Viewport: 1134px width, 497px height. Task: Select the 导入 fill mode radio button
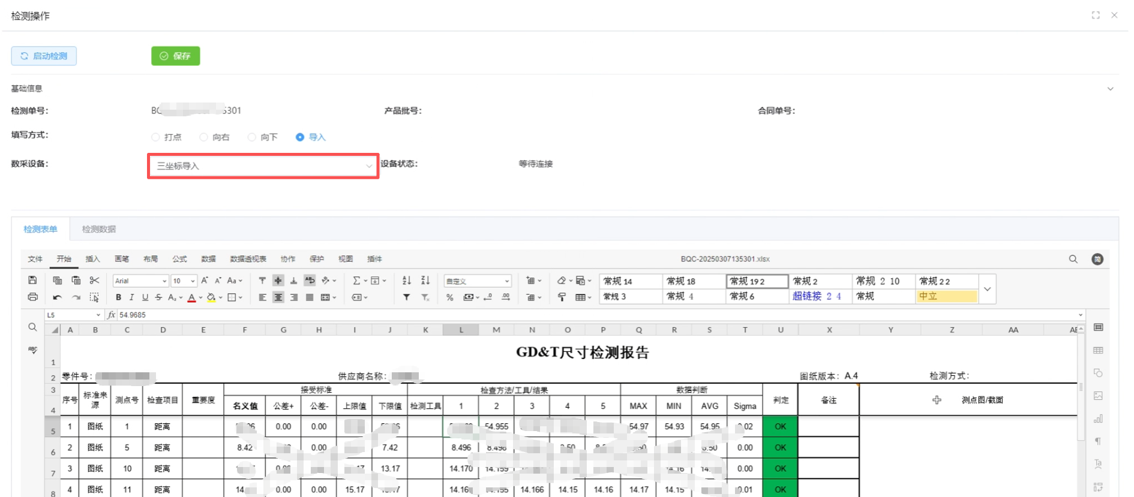coord(300,137)
